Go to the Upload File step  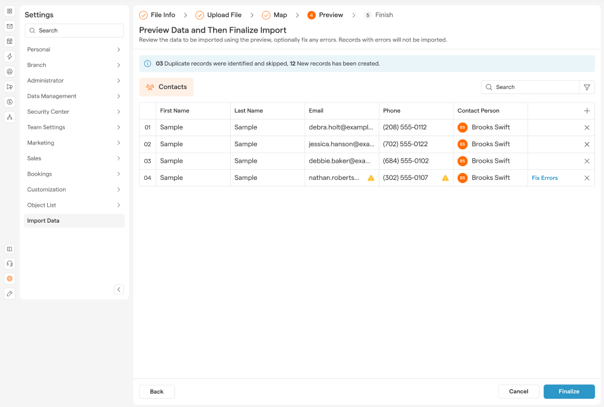click(x=218, y=15)
